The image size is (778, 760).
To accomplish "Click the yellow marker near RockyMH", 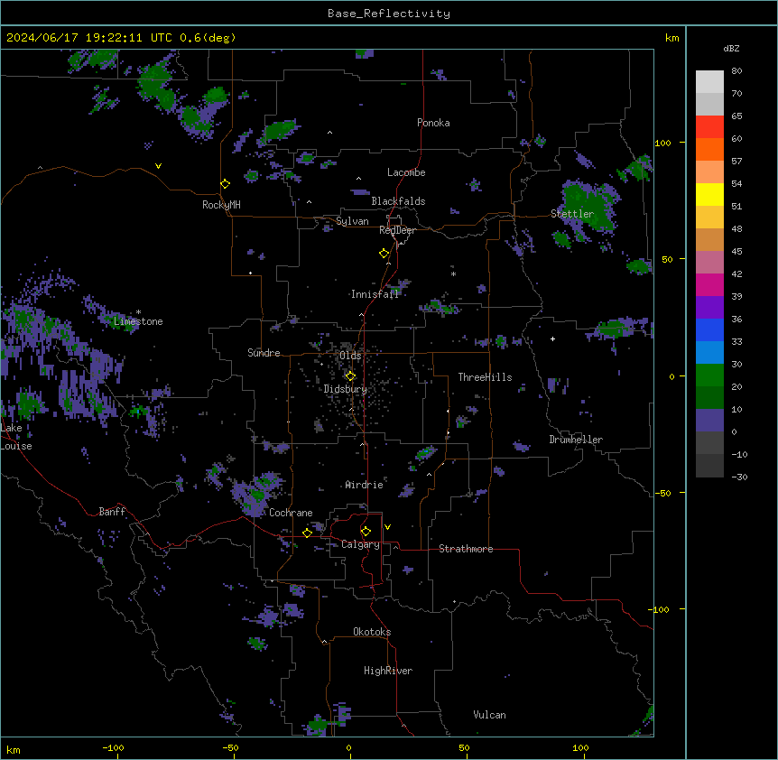I will (x=225, y=184).
